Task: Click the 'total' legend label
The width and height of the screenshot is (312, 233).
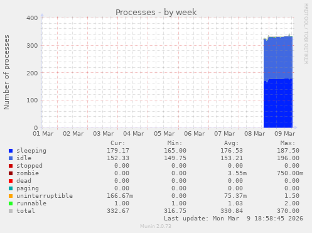Action: coord(26,211)
